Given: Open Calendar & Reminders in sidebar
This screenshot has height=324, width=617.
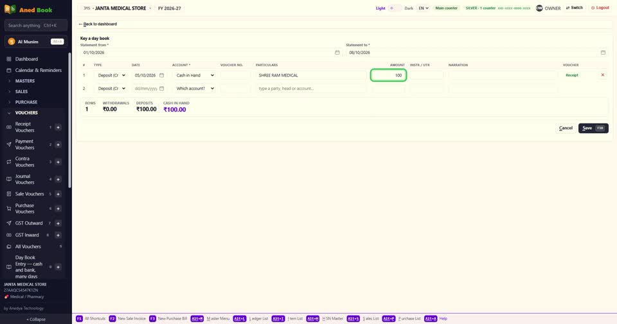Looking at the screenshot, I should pyautogui.click(x=38, y=70).
